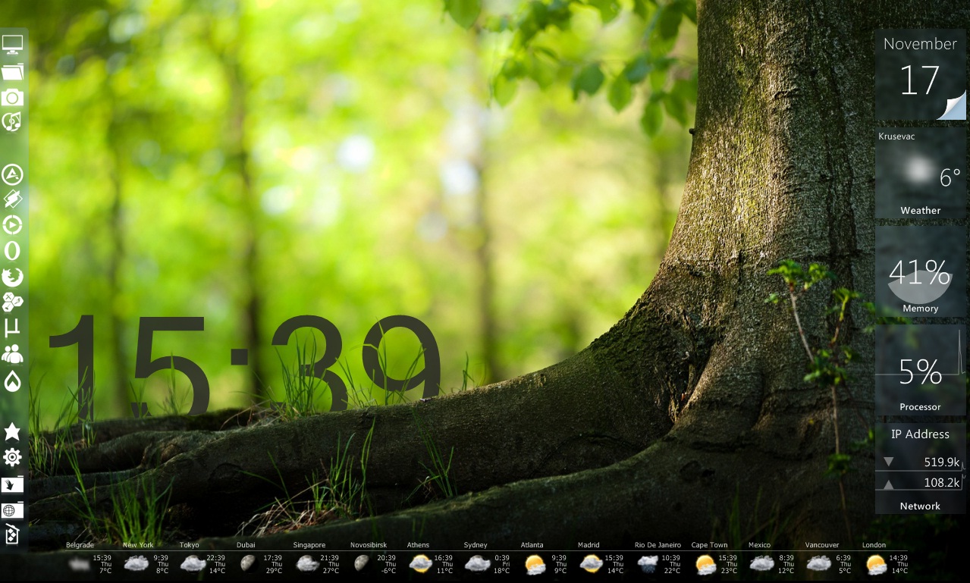Click the upload speed 108.2k row
Viewport: 970px width, 583px height.
point(921,482)
